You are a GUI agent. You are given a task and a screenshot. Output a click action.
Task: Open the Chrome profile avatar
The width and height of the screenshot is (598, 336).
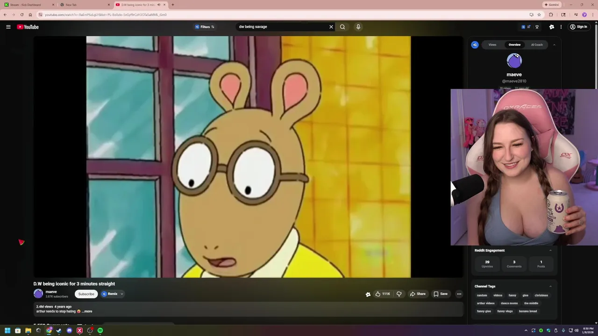tap(584, 14)
